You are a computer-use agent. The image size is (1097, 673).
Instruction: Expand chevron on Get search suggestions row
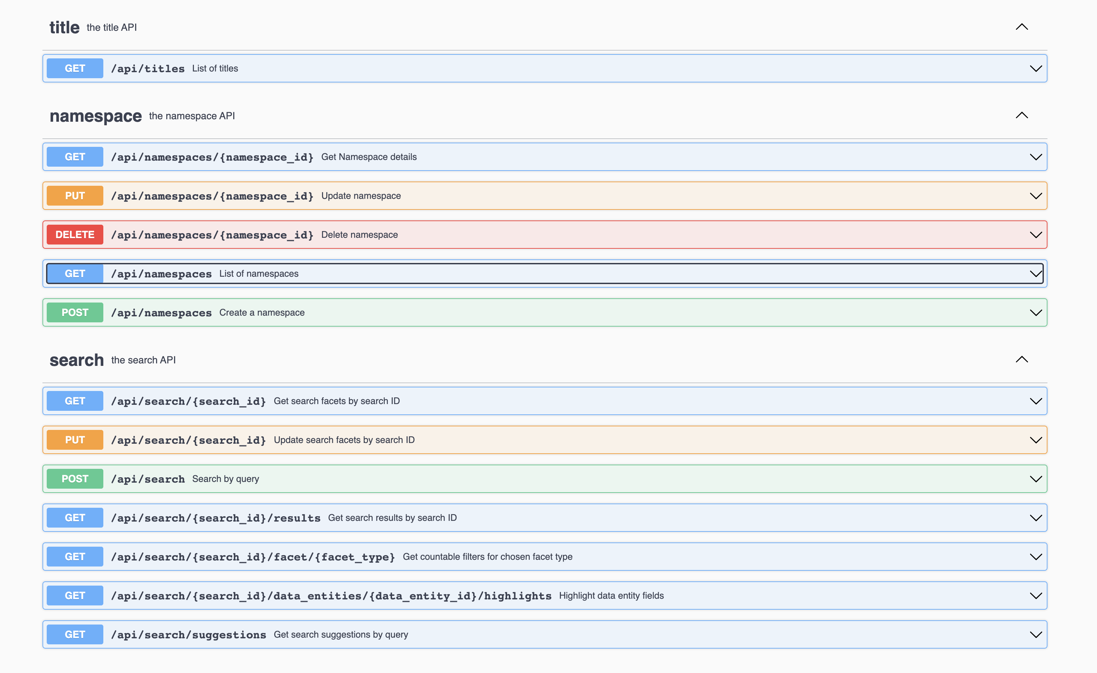pos(1035,635)
